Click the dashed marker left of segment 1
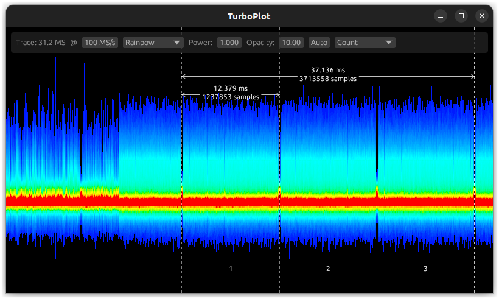Screen dimensions: 499x299 (182, 256)
